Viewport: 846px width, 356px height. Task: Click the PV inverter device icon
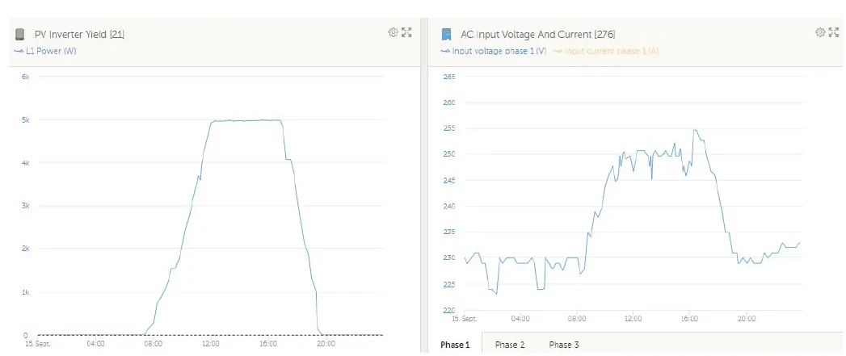pyautogui.click(x=20, y=35)
